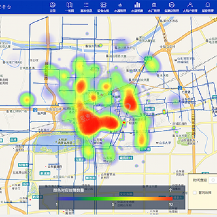Enable the 管网故障 checkbox
The image size is (217, 217).
(194, 193)
